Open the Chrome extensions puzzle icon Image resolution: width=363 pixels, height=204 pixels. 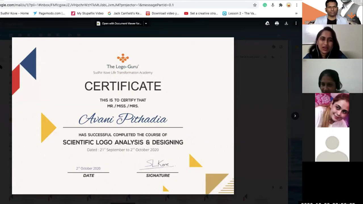click(281, 5)
